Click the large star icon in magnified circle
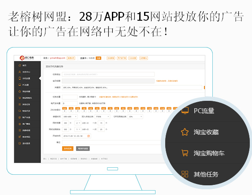252x195 pixels. click(x=185, y=132)
